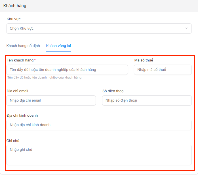Switch to Khách hàng cố định tab

[x=23, y=46]
